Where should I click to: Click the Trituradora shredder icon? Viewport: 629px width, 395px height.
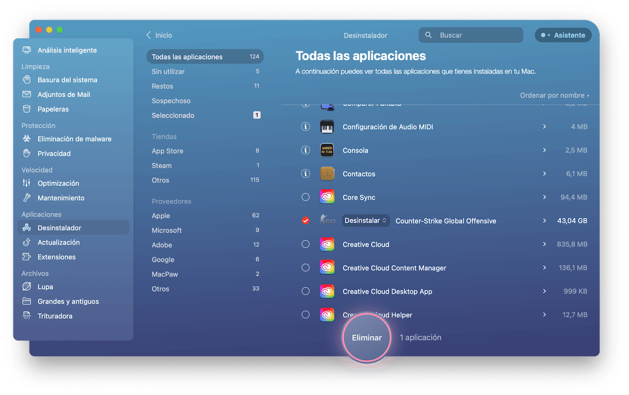tap(27, 315)
